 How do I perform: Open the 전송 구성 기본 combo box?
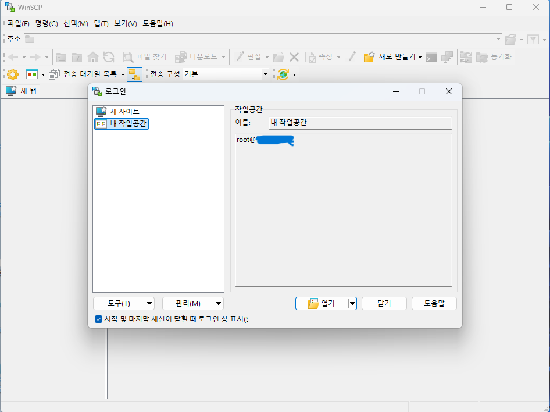pos(226,74)
